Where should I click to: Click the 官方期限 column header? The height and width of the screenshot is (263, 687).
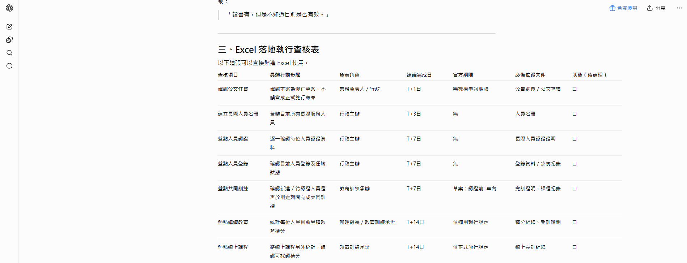click(x=463, y=75)
